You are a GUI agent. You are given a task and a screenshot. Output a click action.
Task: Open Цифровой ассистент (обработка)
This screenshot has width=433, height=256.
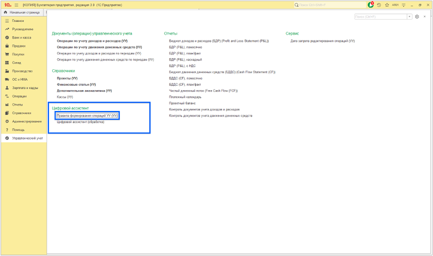point(81,122)
